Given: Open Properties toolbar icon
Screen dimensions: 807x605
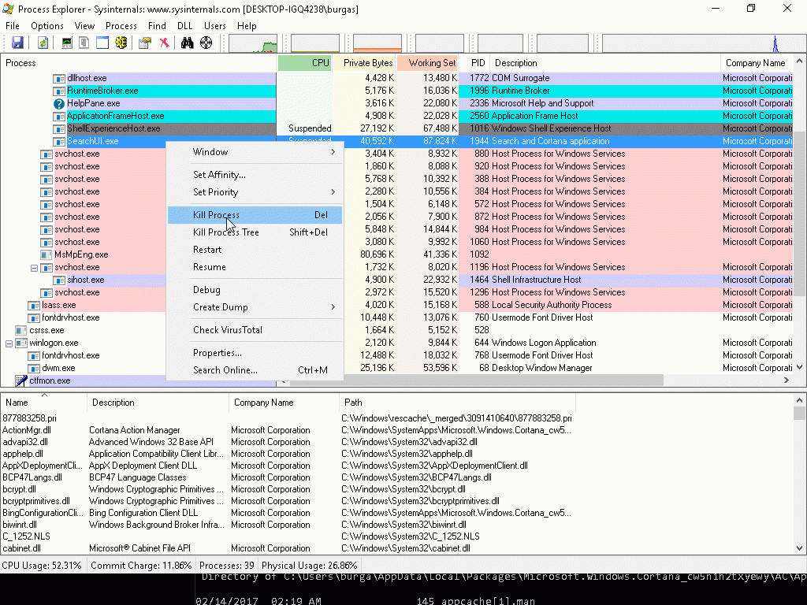Looking at the screenshot, I should coord(145,43).
